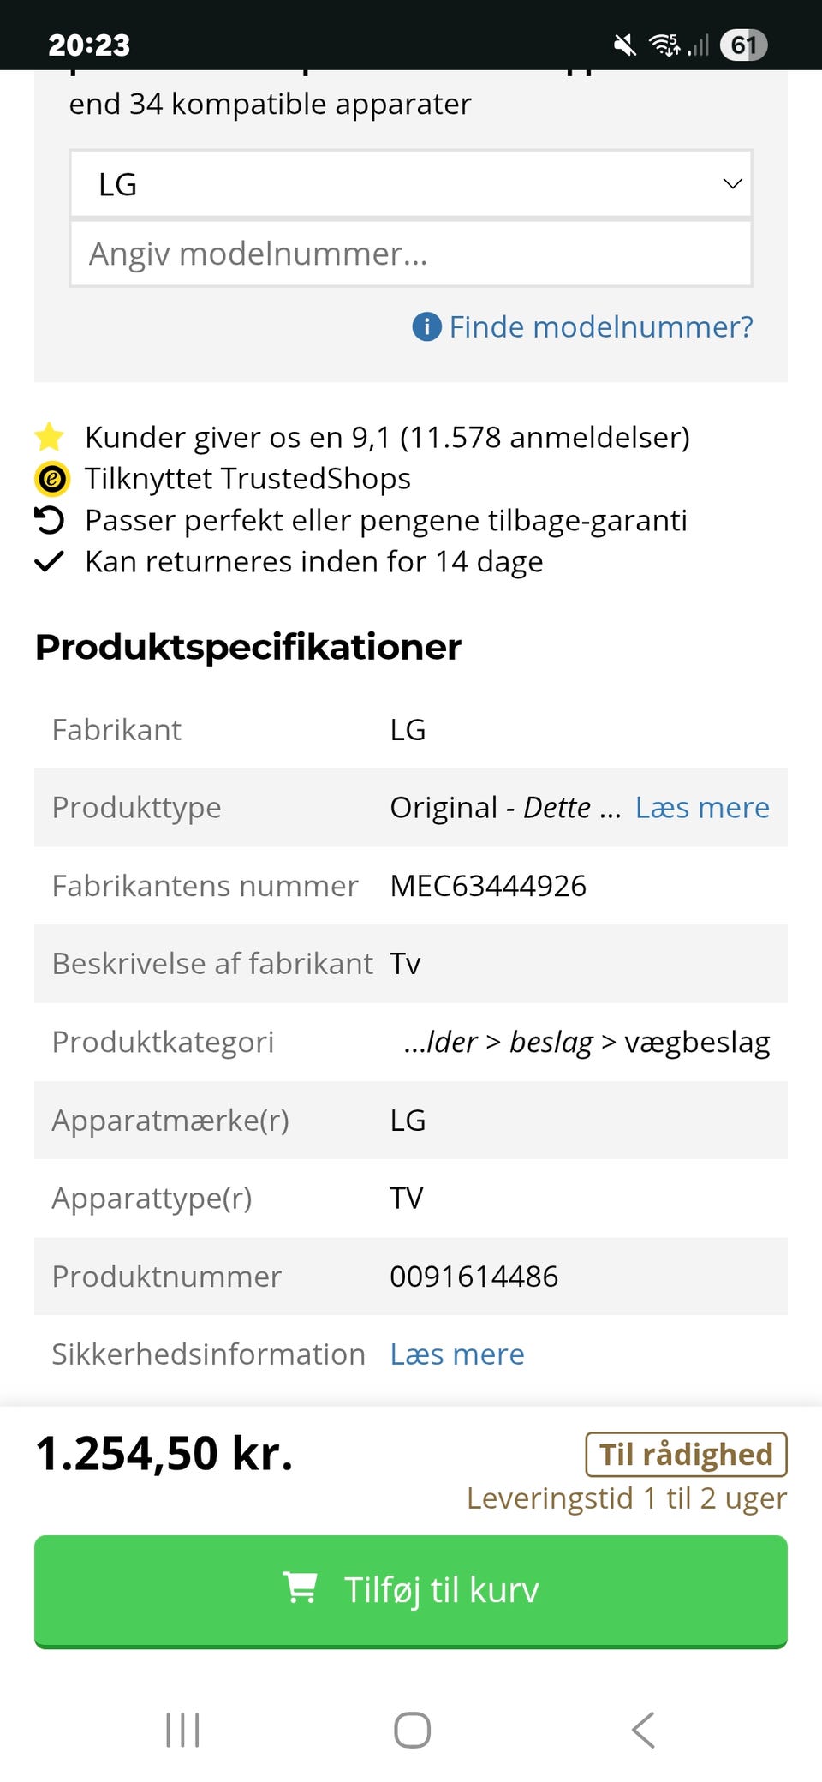The height and width of the screenshot is (1782, 822).
Task: Focus the Angiv modelnummer input field
Action: tap(411, 254)
